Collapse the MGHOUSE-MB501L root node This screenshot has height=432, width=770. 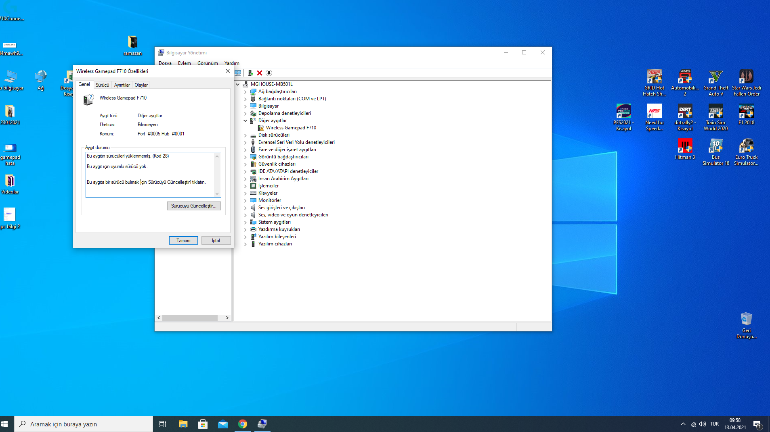click(238, 84)
